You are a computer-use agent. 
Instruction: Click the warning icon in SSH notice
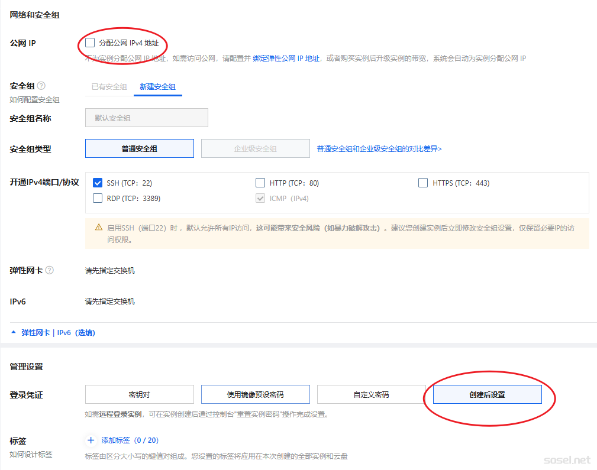(x=99, y=228)
